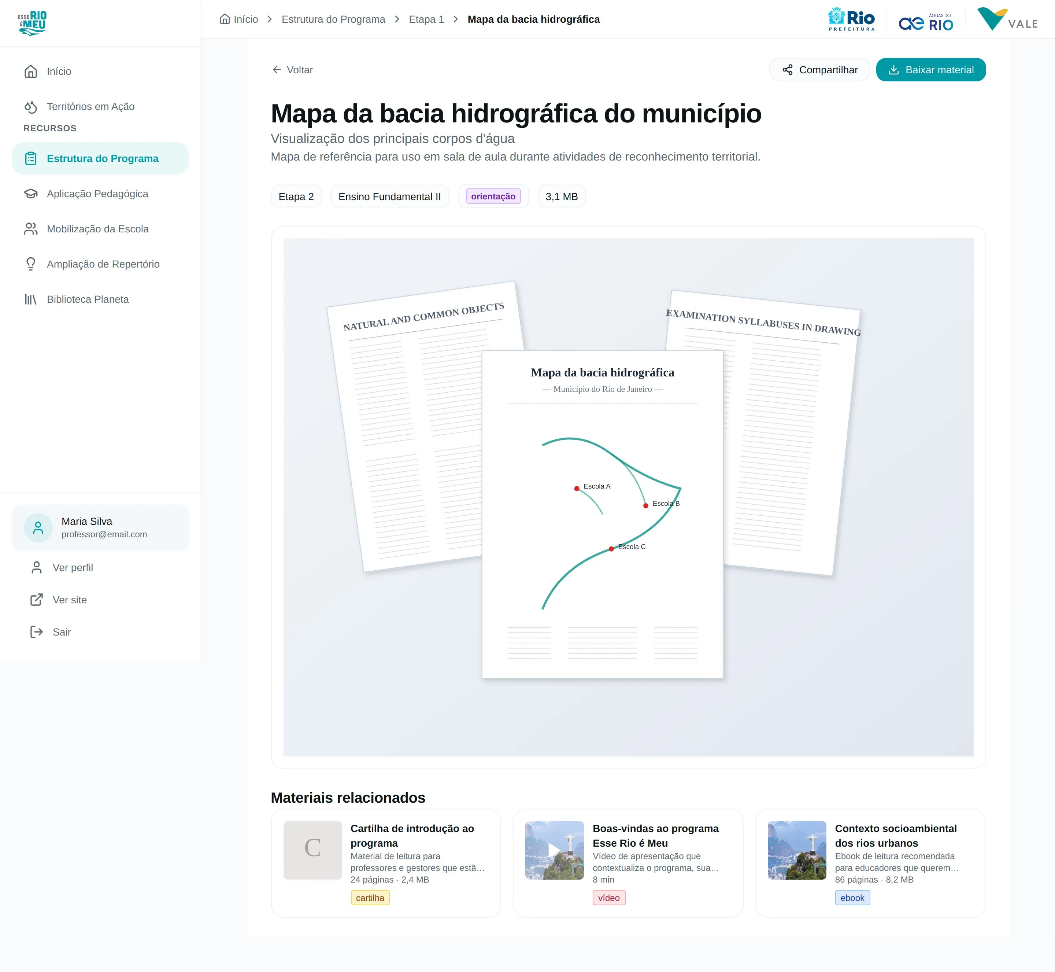The image size is (1055, 972).
Task: Click the Etapa 1 breadcrumb link
Action: (426, 19)
